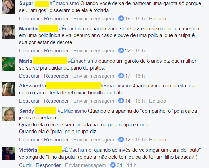Click Enviar mensagem under Sendy's comment
Screen dimensions: 209x168
point(94,140)
